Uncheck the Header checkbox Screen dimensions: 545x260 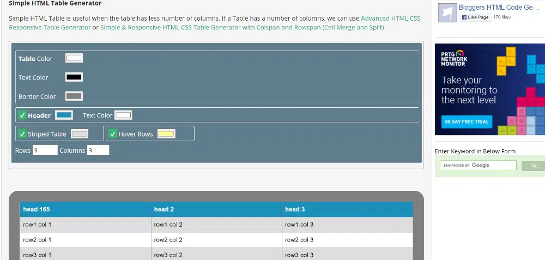click(x=22, y=115)
